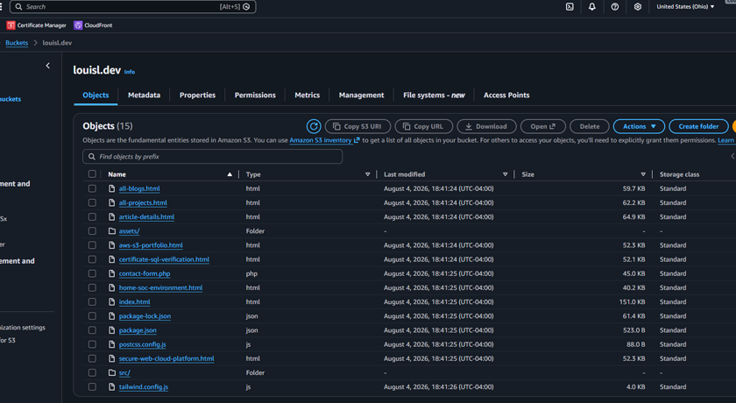
Task: Switch to the Permissions tab
Action: 255,95
